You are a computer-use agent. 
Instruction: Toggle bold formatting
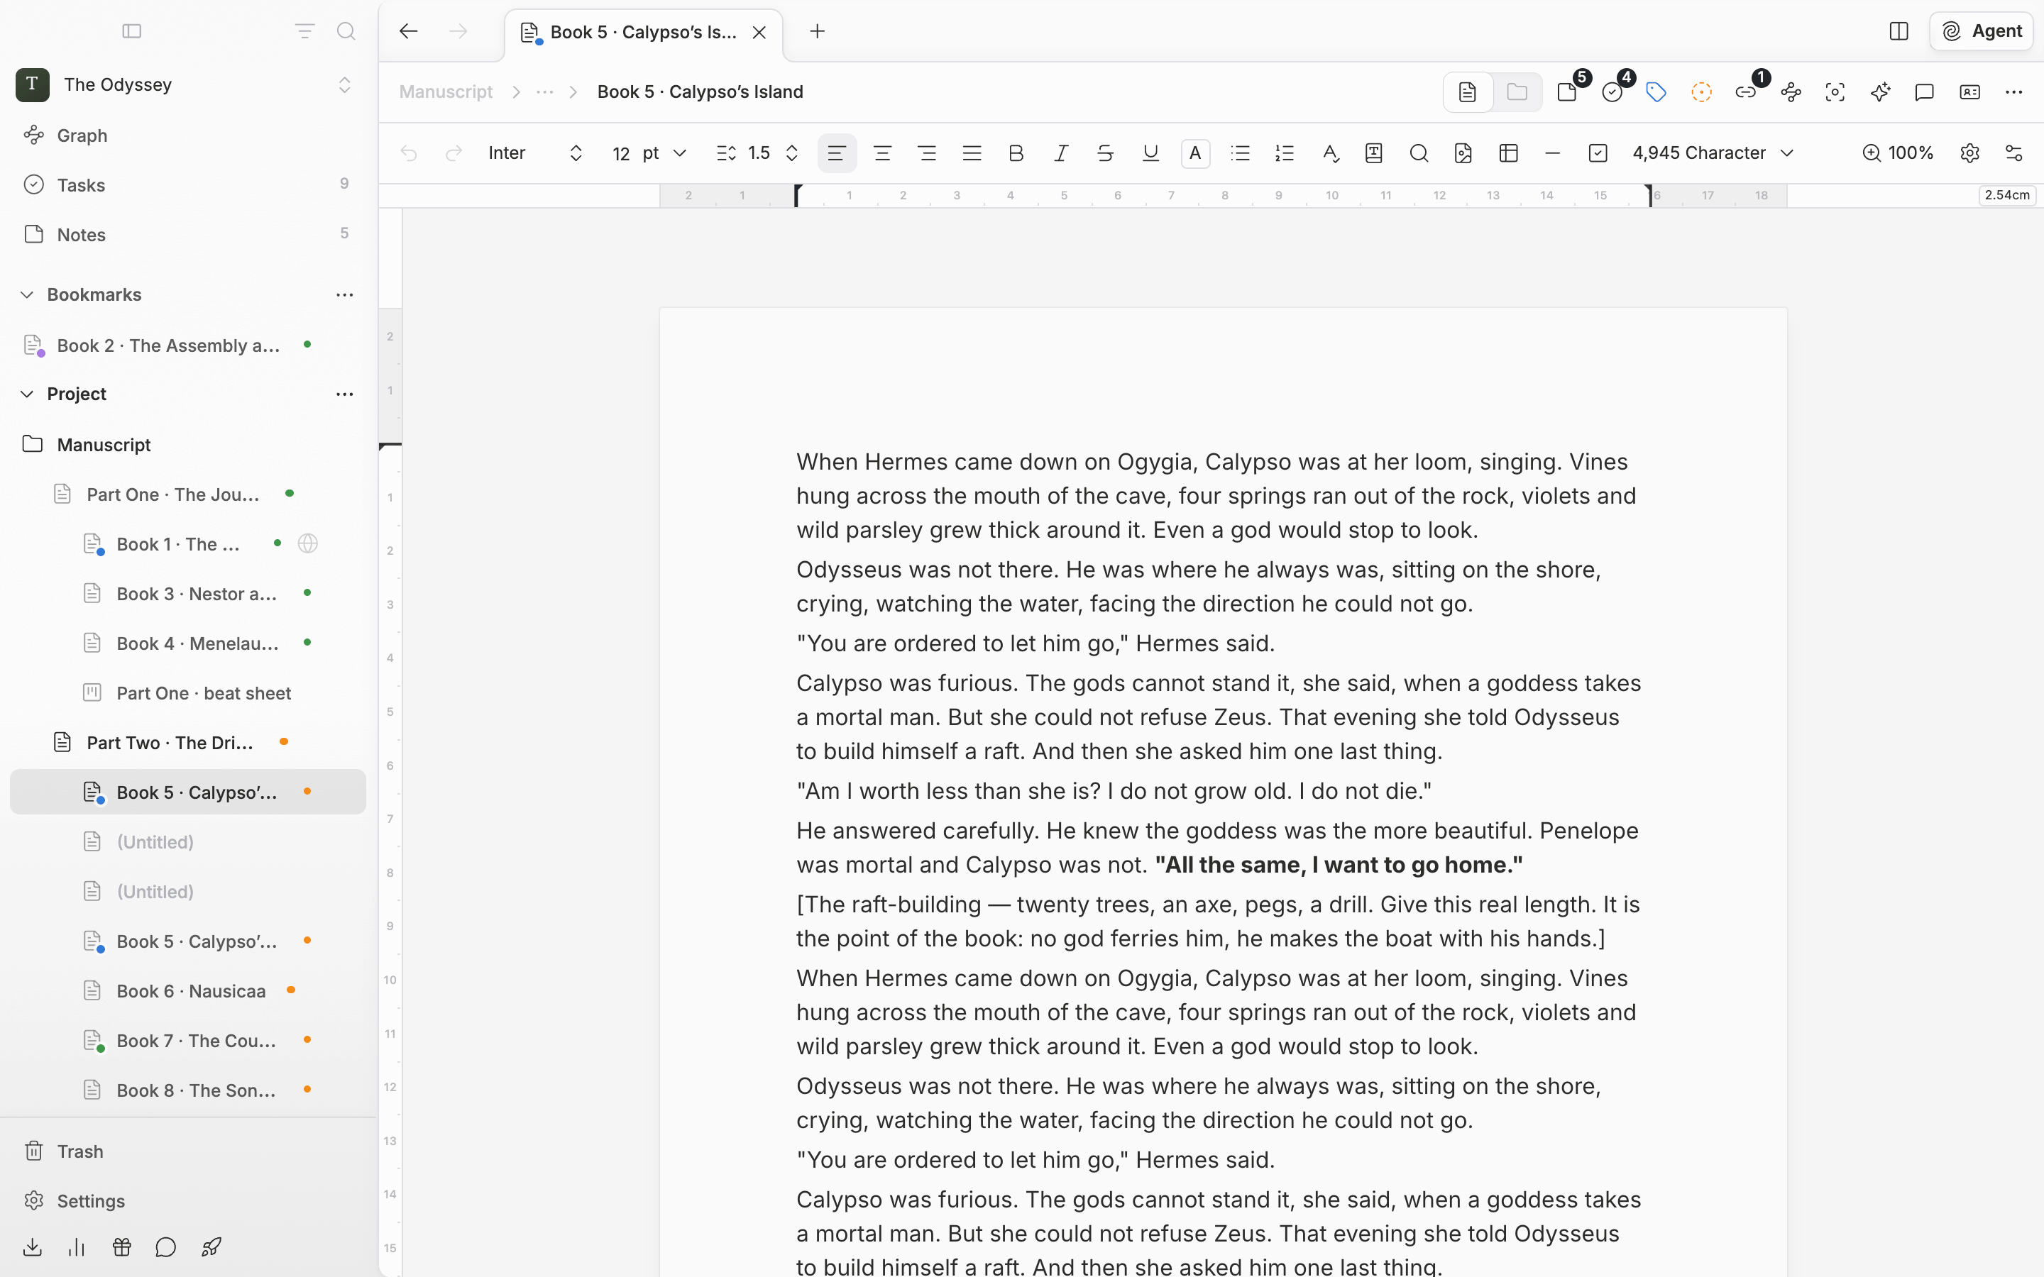[x=1016, y=153]
